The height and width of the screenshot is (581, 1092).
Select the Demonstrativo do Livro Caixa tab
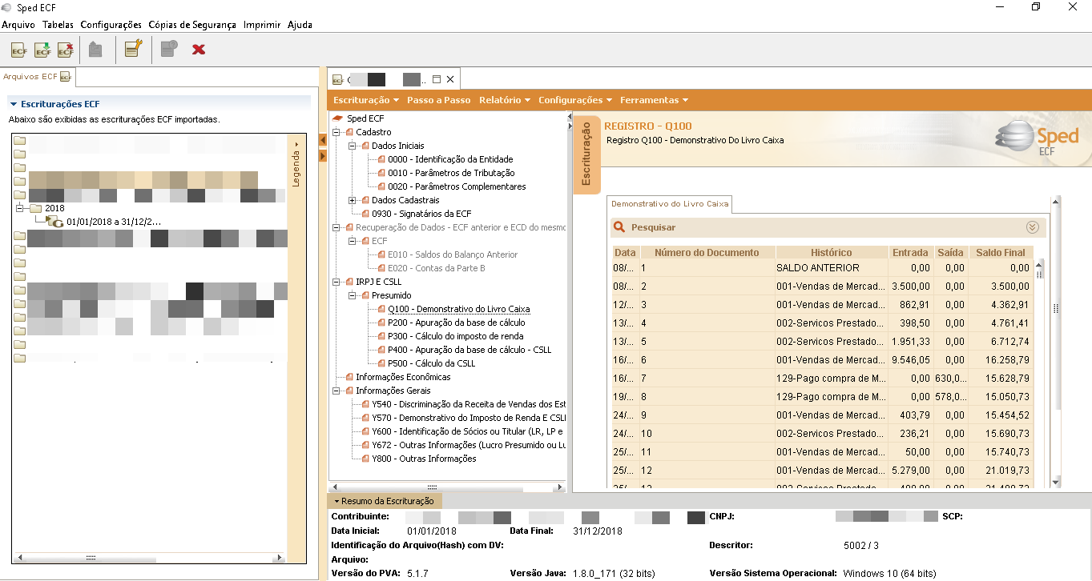tap(670, 204)
